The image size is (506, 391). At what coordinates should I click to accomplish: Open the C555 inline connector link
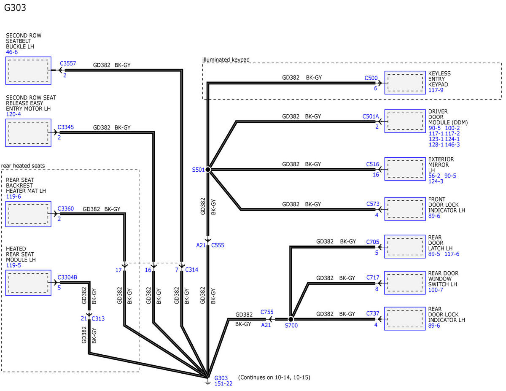[218, 245]
